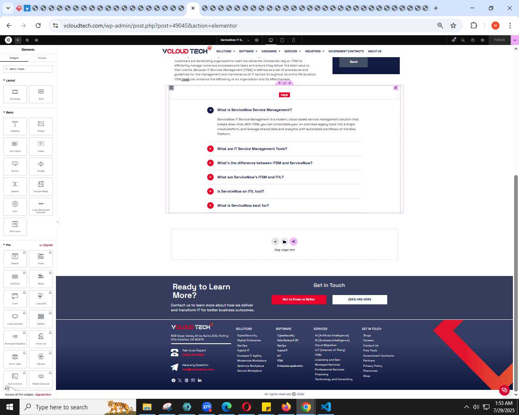Toggle the Preview Changes eye icon

coord(483,40)
